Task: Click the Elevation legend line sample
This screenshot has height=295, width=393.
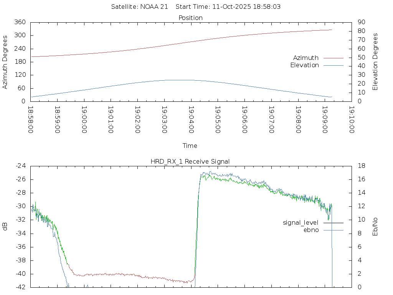Action: (333, 65)
